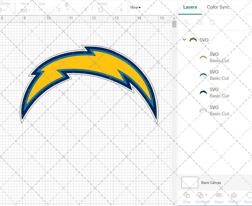
Task: Switch to the Layers tab
Action: [x=190, y=7]
